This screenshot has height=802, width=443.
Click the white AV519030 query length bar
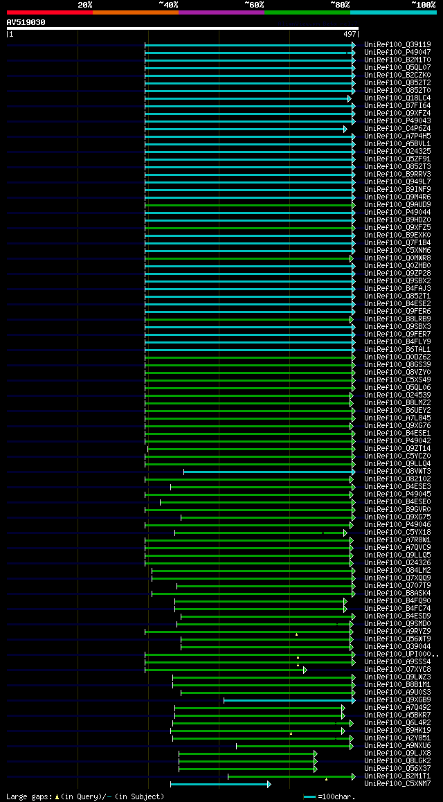click(x=183, y=28)
